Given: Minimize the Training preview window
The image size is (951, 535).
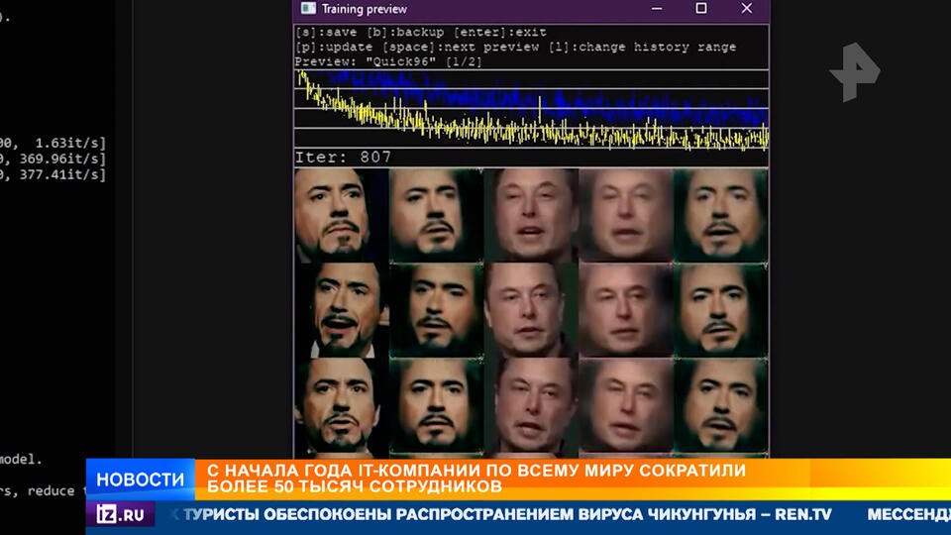Looking at the screenshot, I should pos(657,9).
